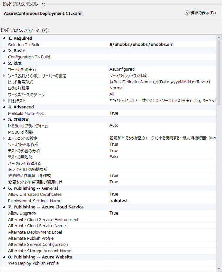The height and width of the screenshot is (272, 222).
Task: Click Web Deploy Publish Profile value field
Action: click(x=162, y=263)
